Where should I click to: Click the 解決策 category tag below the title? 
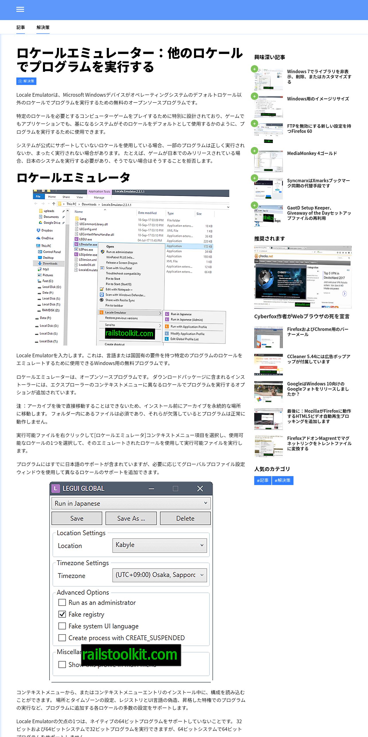26,81
